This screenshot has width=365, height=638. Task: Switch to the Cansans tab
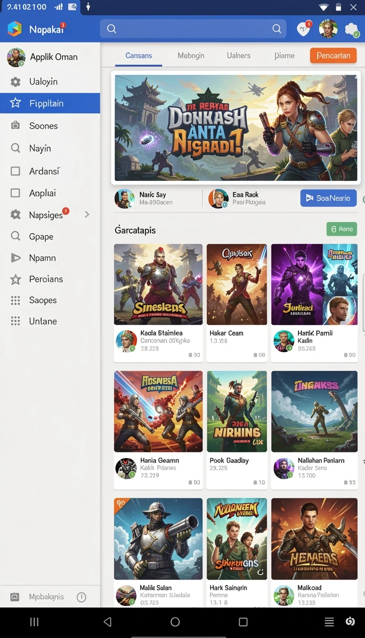click(139, 56)
